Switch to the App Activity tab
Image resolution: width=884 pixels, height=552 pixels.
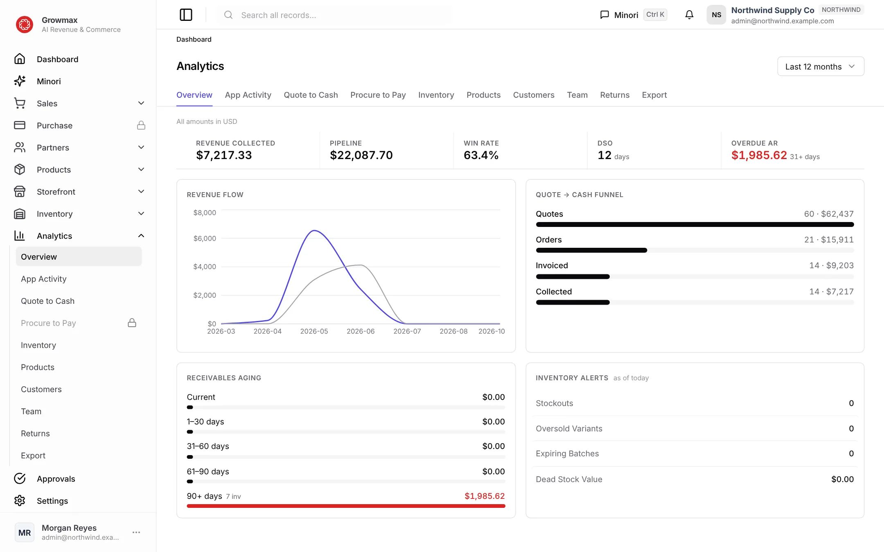coord(248,95)
